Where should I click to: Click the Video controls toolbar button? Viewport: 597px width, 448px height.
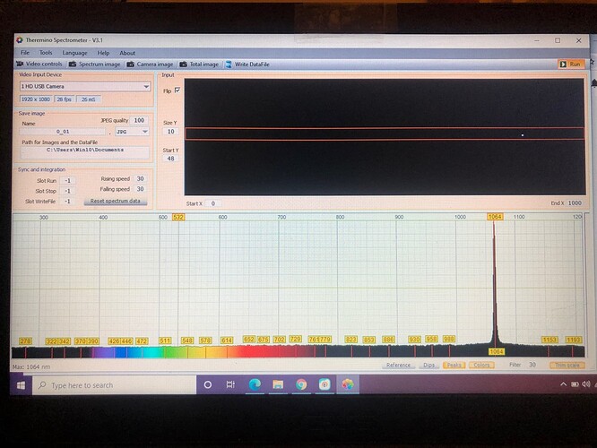[39, 64]
